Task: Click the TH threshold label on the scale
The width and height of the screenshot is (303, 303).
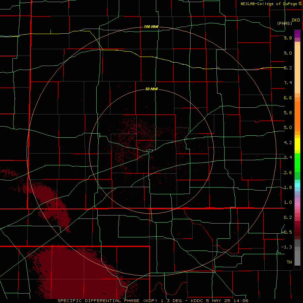Action: [x=289, y=262]
